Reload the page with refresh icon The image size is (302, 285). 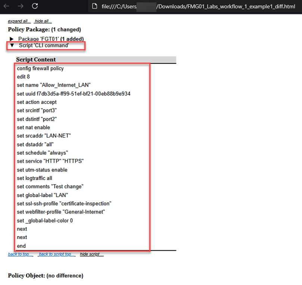[35, 6]
